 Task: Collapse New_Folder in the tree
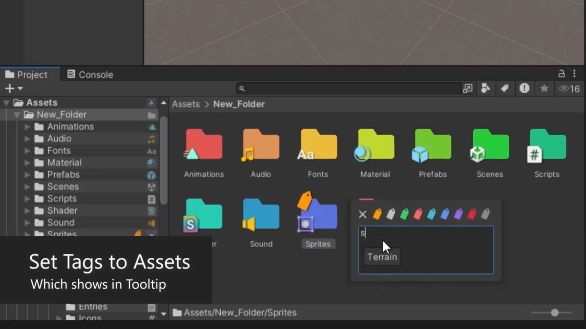17,115
